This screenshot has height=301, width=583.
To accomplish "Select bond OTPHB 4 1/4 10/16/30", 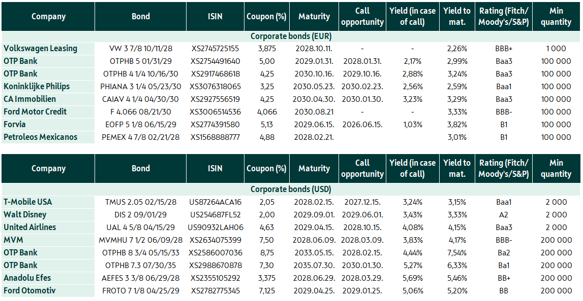I will click(x=141, y=74).
